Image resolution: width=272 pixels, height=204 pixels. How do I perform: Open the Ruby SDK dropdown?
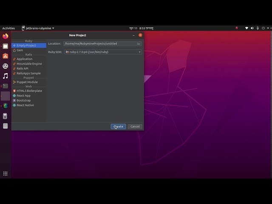click(x=103, y=52)
